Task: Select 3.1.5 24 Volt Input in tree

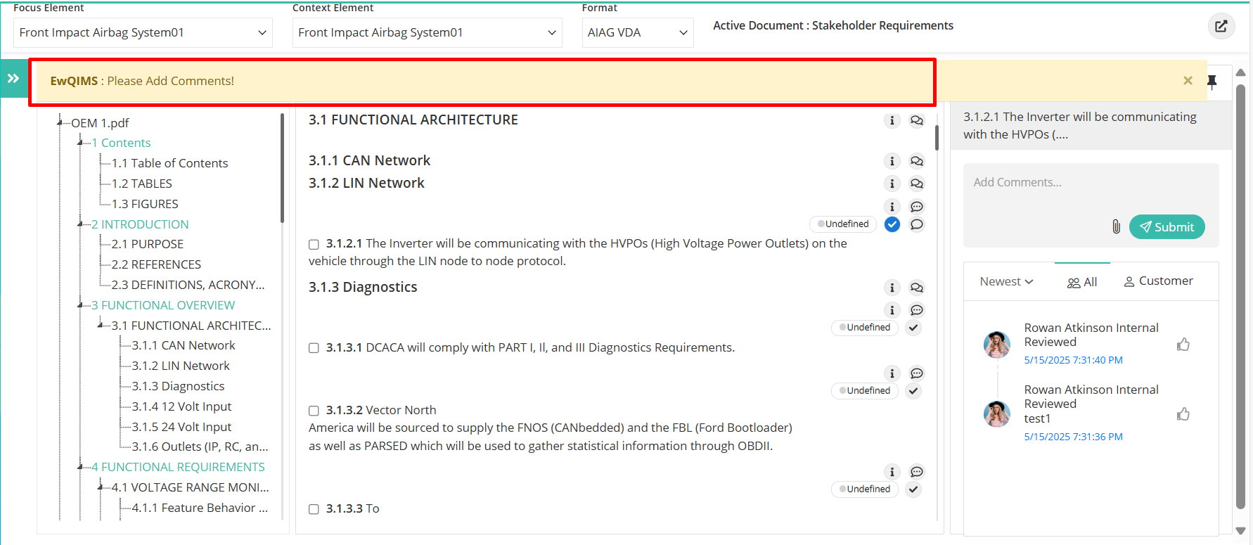Action: (x=181, y=427)
